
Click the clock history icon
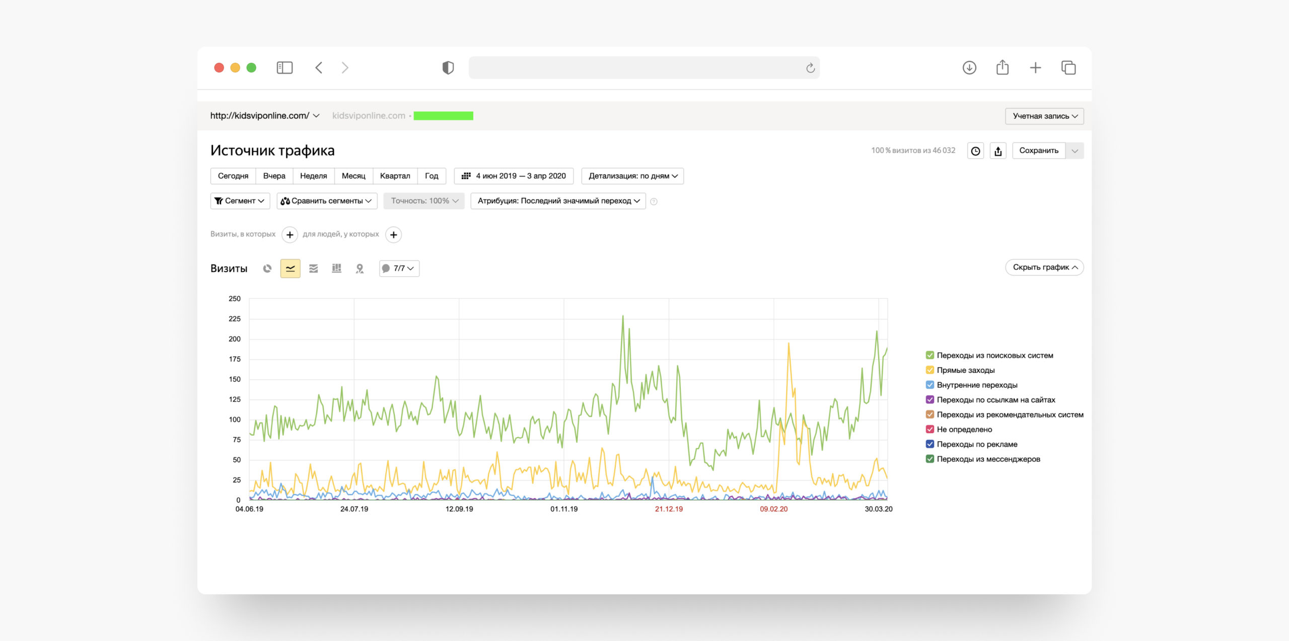pos(975,151)
